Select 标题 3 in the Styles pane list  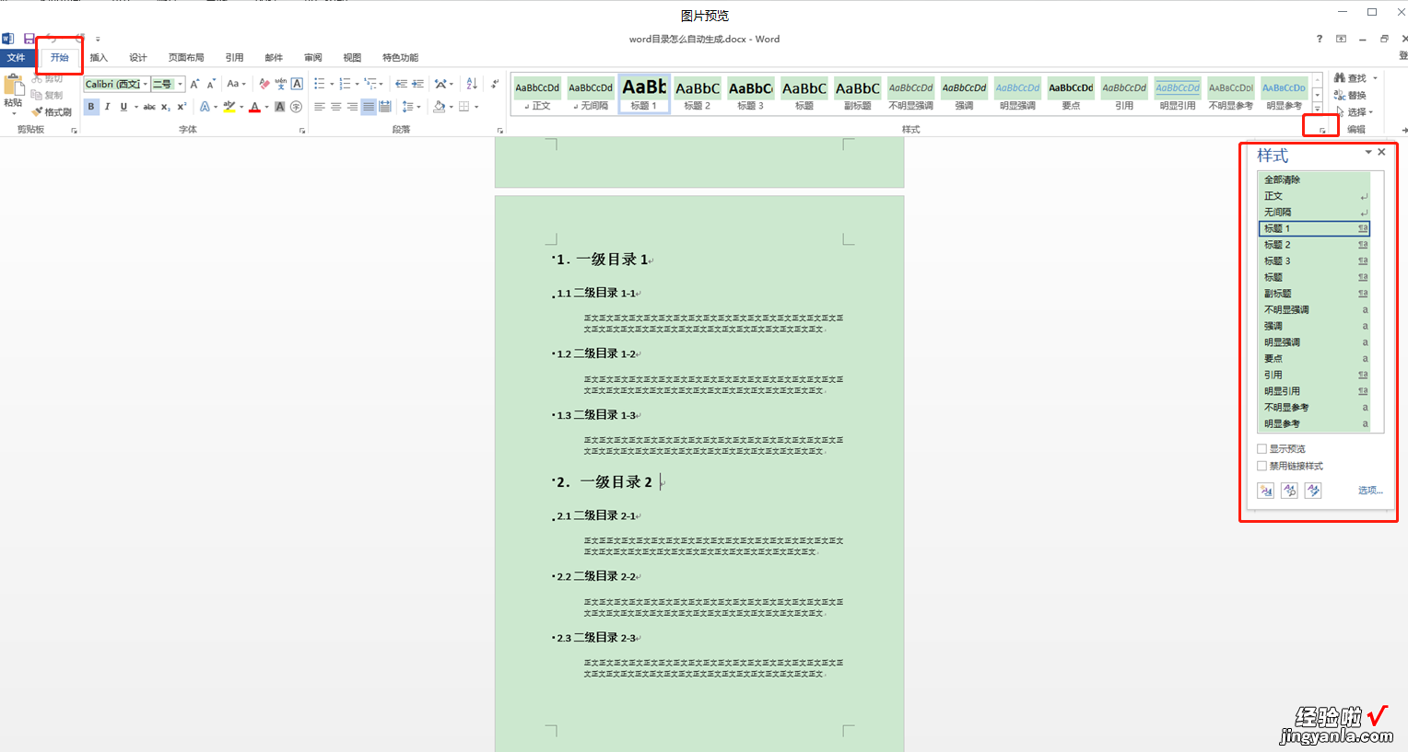pos(1314,260)
